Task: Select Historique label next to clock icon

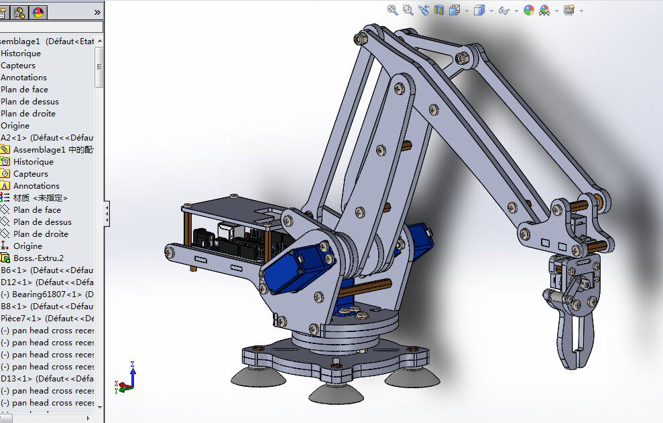Action: coord(34,162)
